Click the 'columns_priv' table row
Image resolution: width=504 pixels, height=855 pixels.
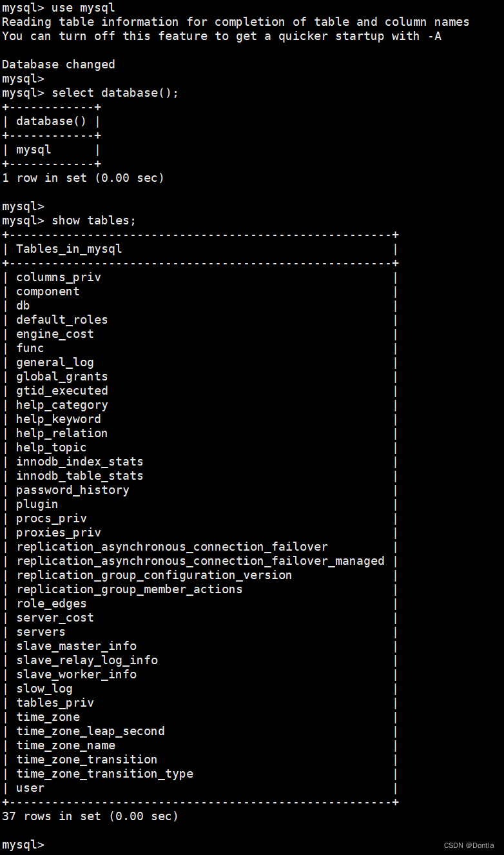59,277
